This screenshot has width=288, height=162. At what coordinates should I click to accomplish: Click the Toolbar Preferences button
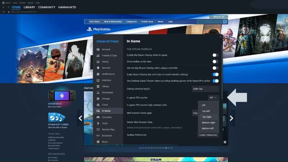208,135
